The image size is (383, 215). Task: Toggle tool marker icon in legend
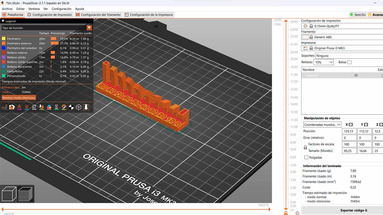click(86, 107)
